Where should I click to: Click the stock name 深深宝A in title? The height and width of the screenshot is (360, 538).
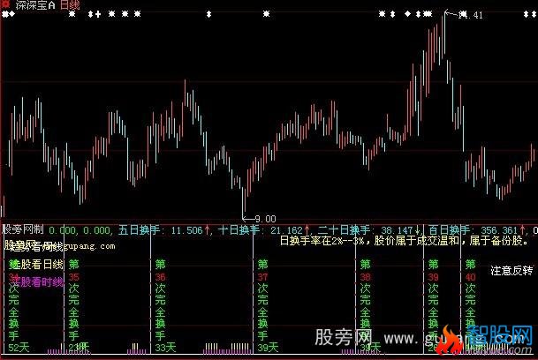click(x=35, y=5)
